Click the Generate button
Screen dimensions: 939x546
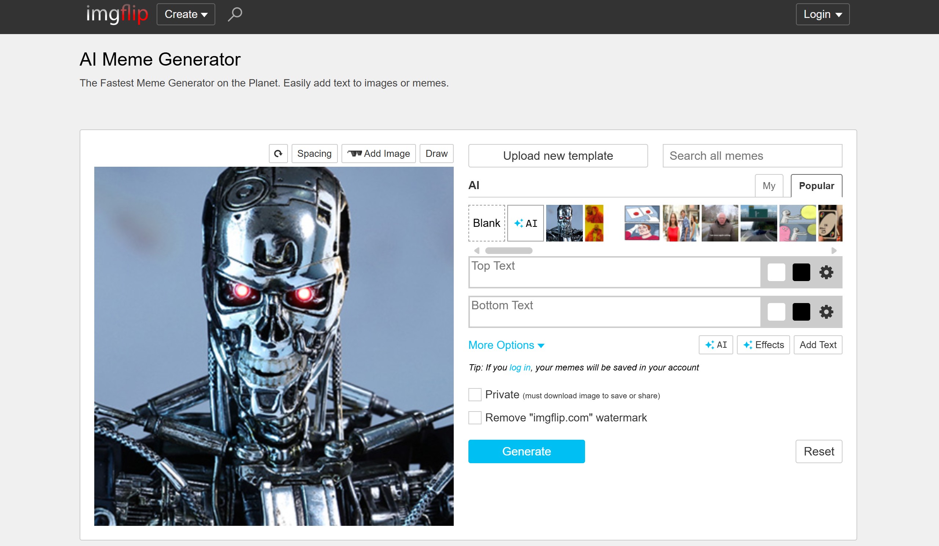click(x=526, y=451)
